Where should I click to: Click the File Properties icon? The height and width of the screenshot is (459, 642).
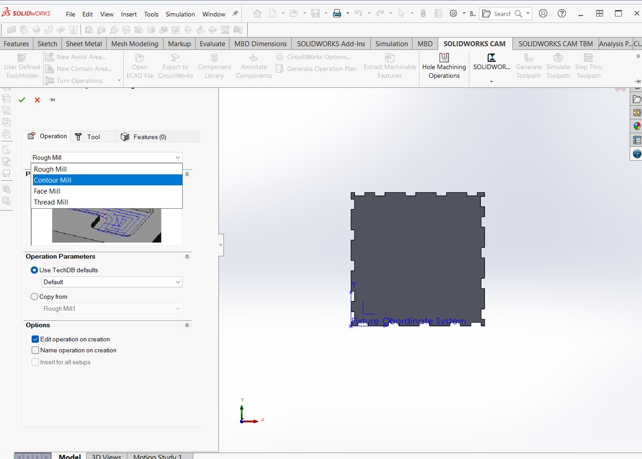(438, 14)
